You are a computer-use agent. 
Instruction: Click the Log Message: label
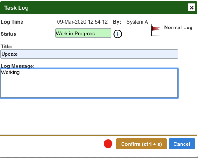(x=17, y=66)
